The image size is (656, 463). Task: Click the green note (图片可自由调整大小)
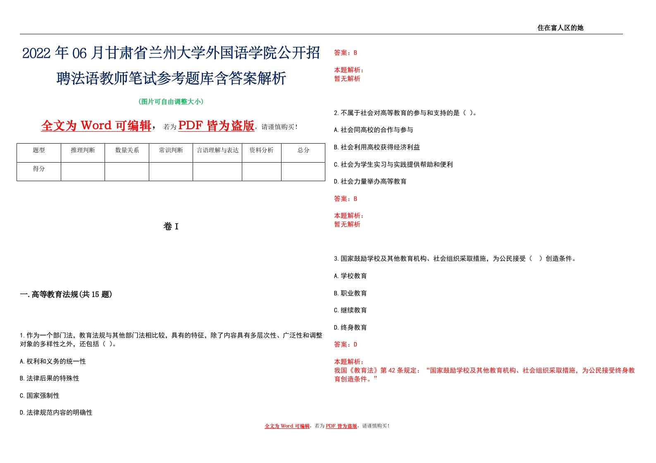(171, 102)
